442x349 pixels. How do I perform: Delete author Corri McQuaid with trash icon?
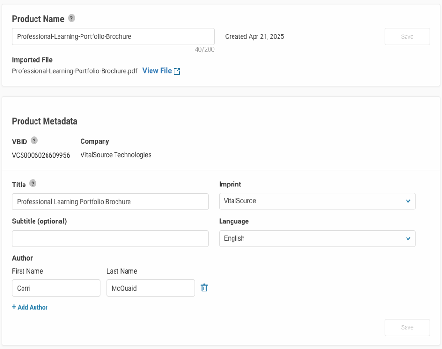[x=204, y=288]
